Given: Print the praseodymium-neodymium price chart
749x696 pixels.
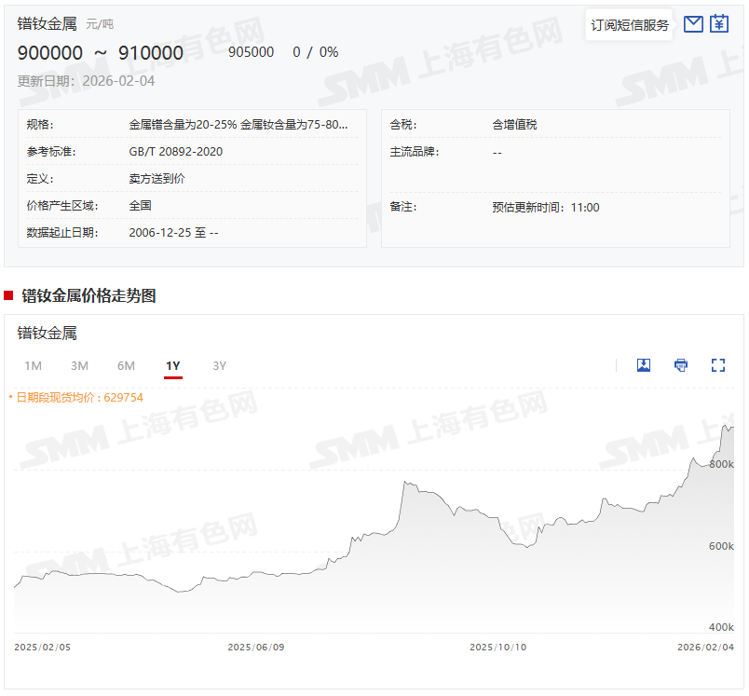Looking at the screenshot, I should (681, 365).
